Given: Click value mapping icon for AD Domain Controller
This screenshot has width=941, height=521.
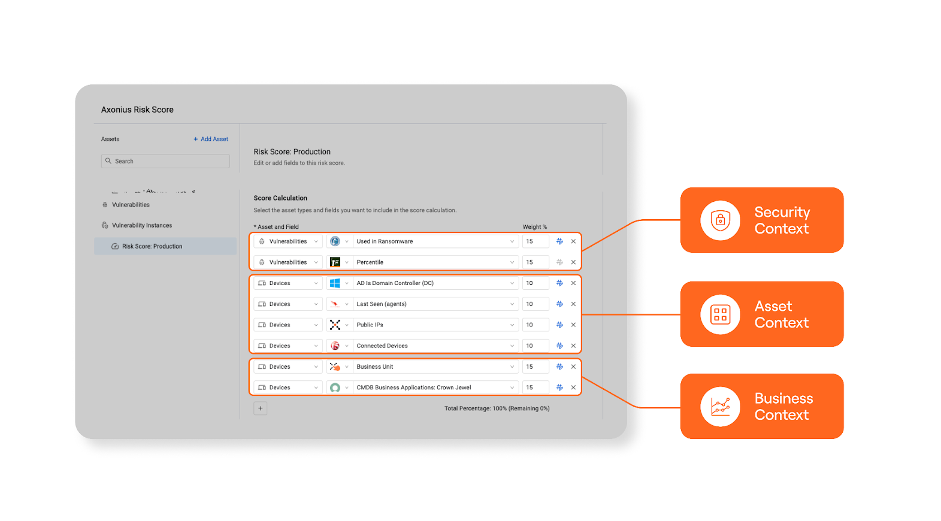Looking at the screenshot, I should tap(559, 283).
